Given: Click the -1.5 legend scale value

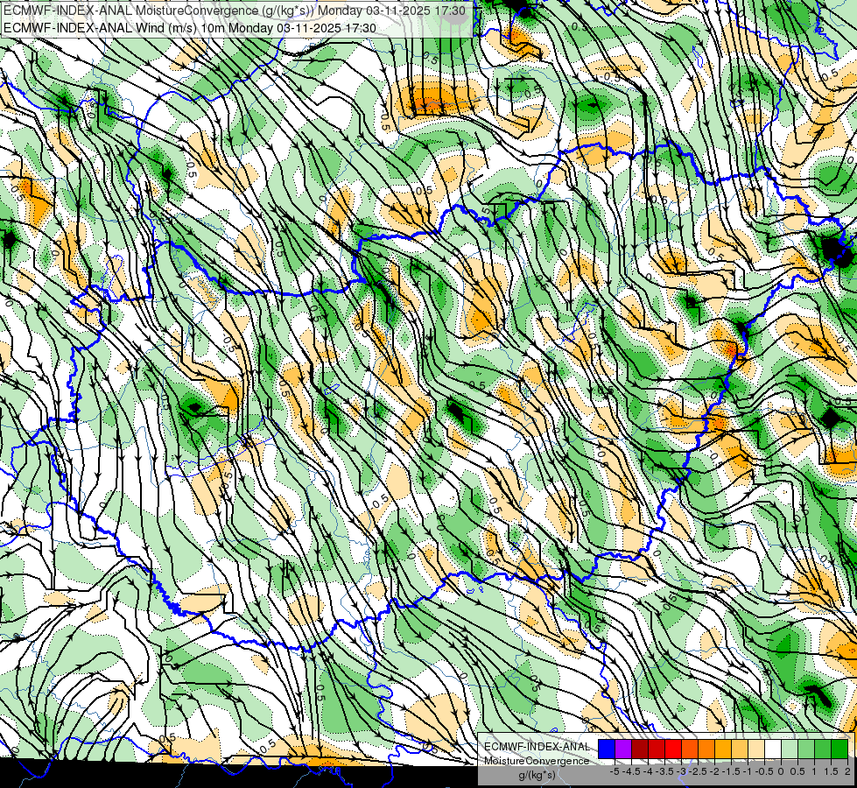Looking at the screenshot, I should 731,771.
